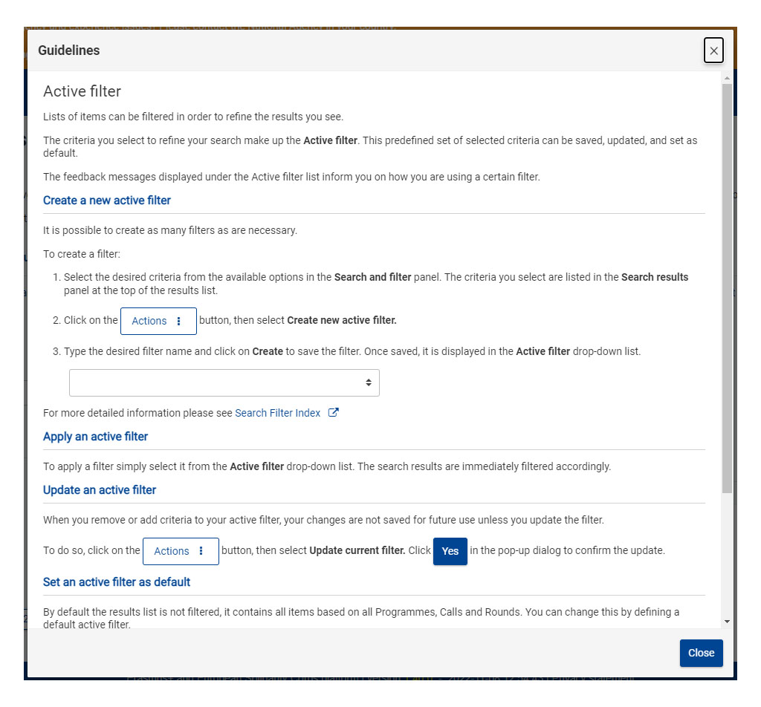Click the vertical scrollbar thumb
Image resolution: width=761 pixels, height=707 pixels.
point(727,288)
